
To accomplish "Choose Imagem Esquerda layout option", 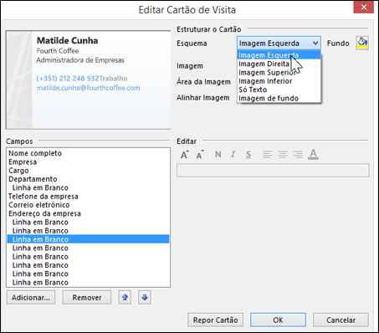I will click(279, 55).
